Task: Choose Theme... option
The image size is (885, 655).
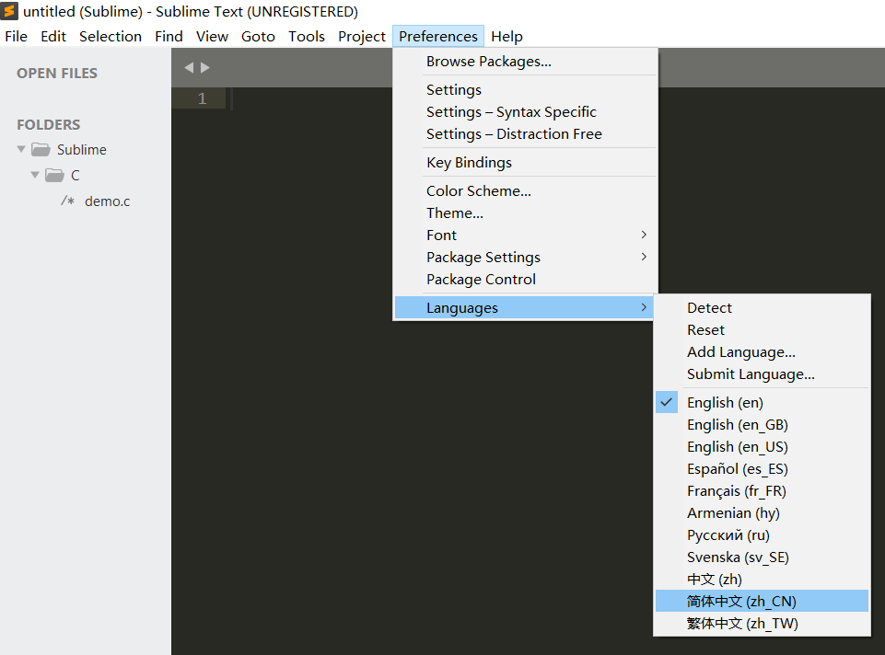Action: [x=525, y=213]
